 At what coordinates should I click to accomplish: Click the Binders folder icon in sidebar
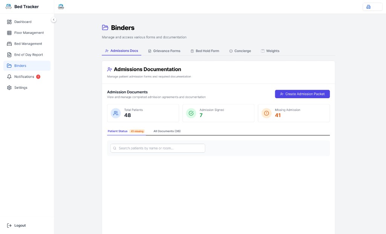click(9, 65)
